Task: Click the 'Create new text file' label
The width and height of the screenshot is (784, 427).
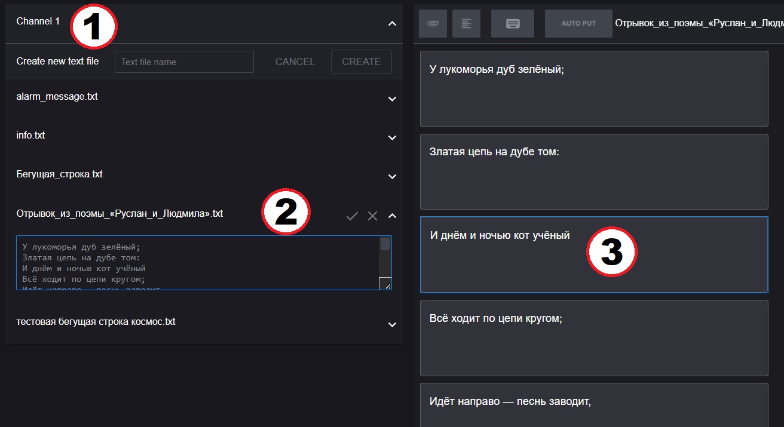Action: (57, 61)
